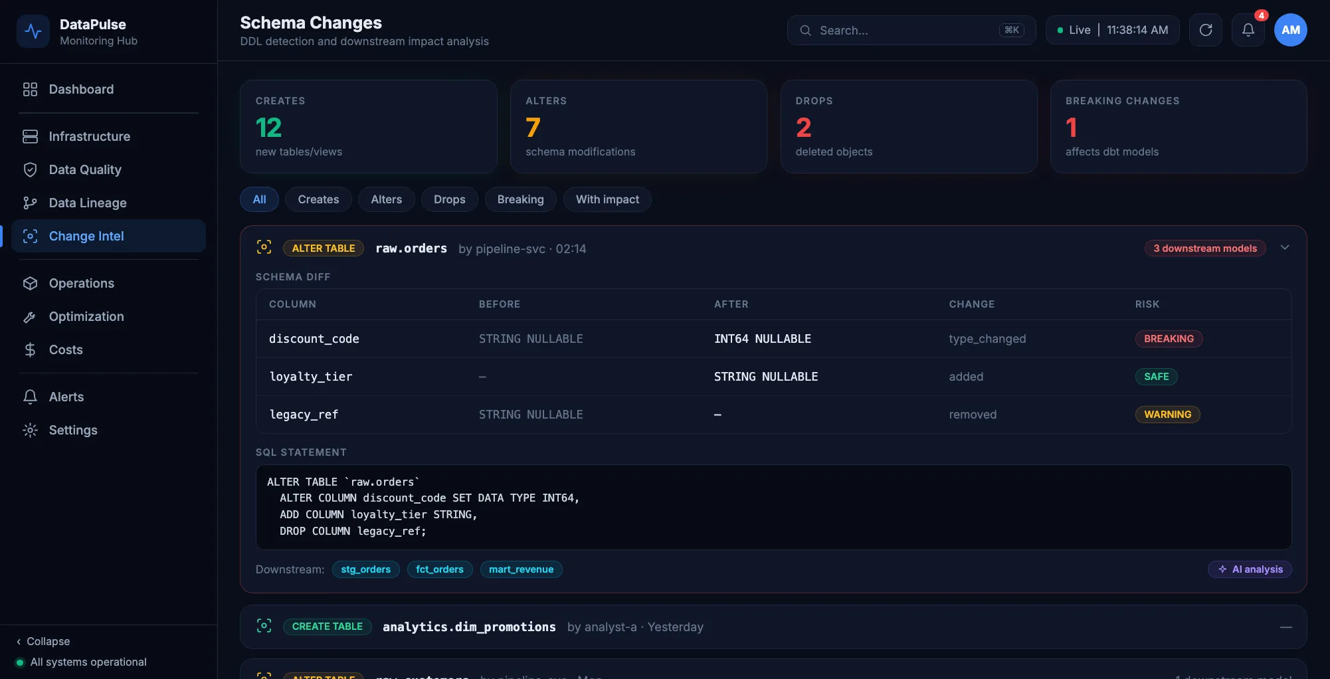The image size is (1330, 679).
Task: Filter by Drops
Action: [x=450, y=199]
